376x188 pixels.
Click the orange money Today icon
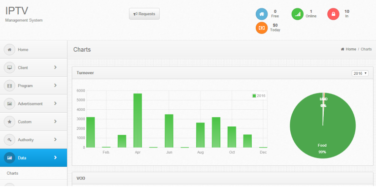pyautogui.click(x=262, y=28)
